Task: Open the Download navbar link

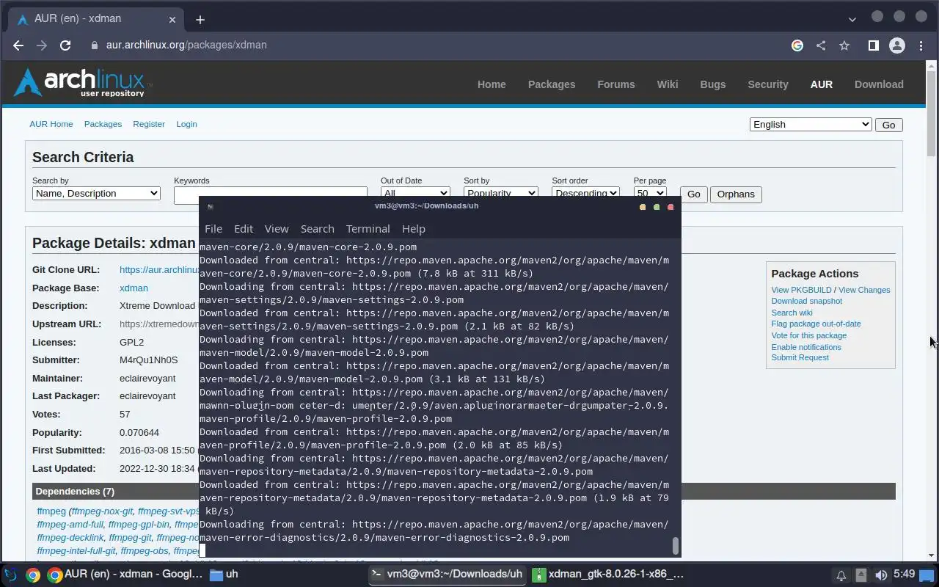Action: [879, 84]
